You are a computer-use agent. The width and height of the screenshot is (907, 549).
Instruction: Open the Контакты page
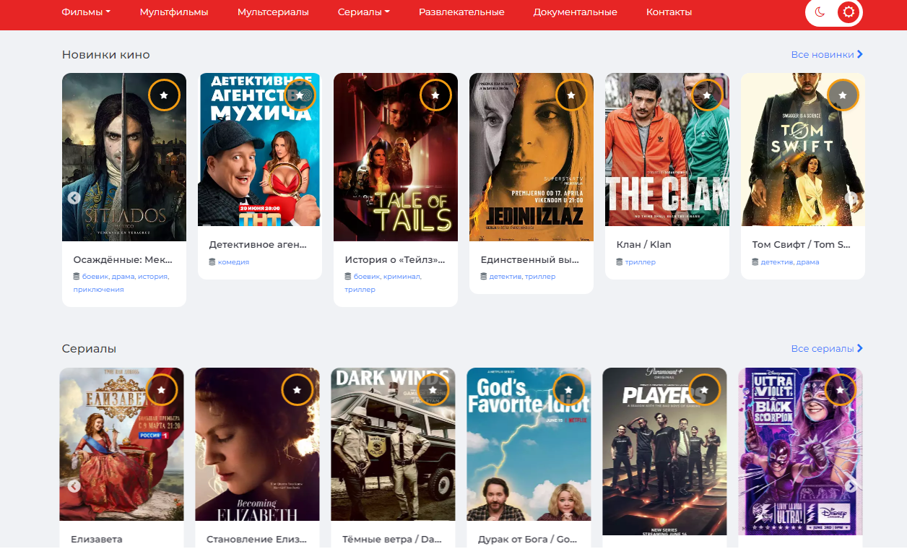(669, 12)
